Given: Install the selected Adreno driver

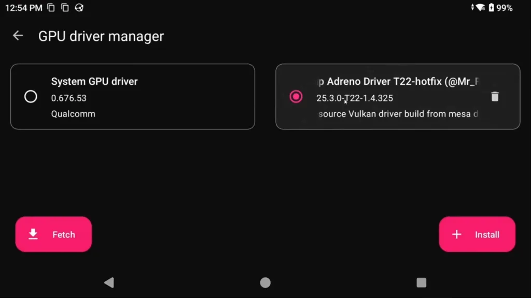Looking at the screenshot, I should tap(477, 234).
